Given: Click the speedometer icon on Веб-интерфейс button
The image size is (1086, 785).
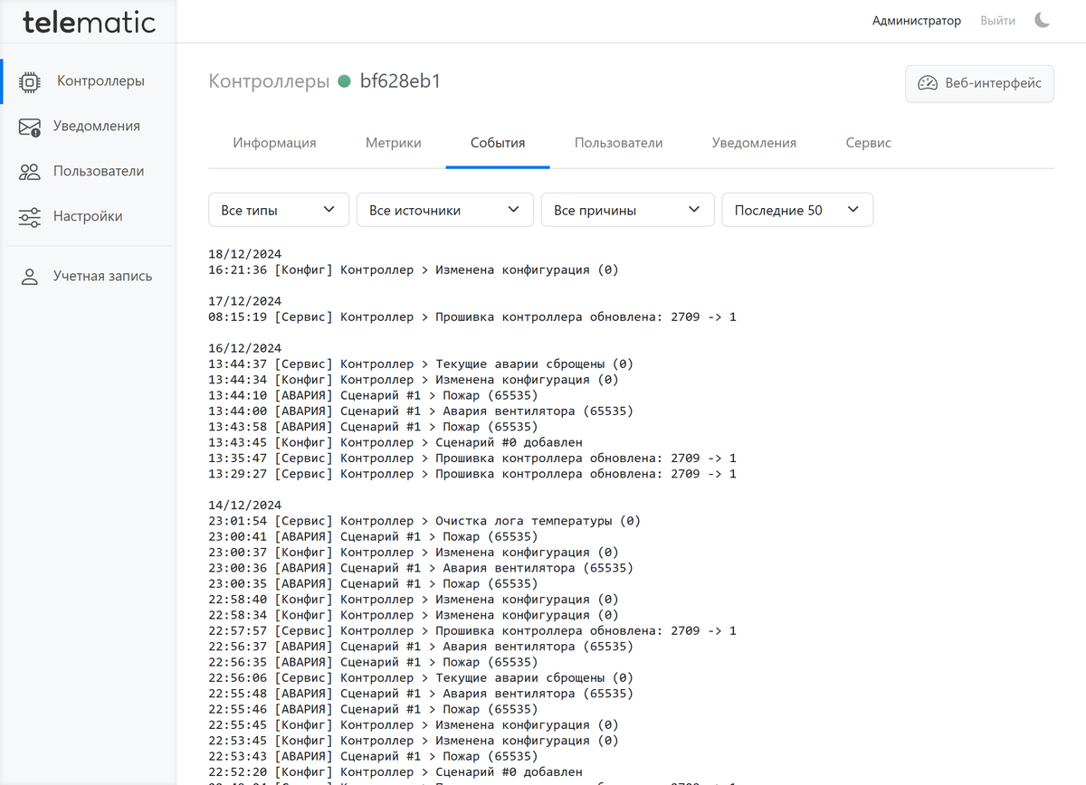Looking at the screenshot, I should pos(928,83).
